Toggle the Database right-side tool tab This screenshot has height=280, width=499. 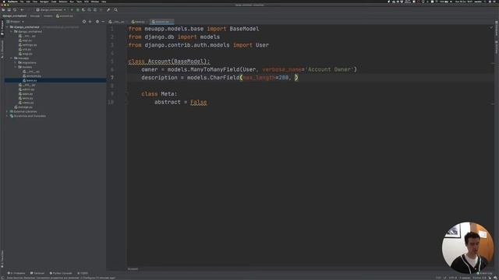(x=497, y=28)
